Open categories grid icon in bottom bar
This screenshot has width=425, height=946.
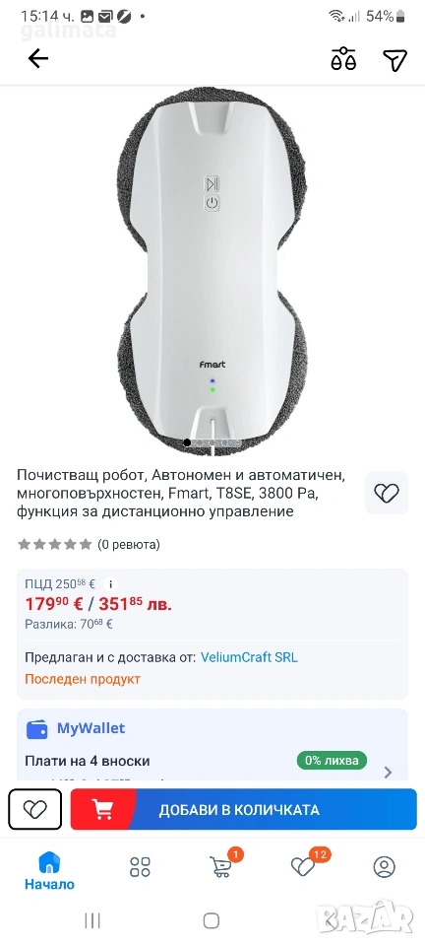141,867
